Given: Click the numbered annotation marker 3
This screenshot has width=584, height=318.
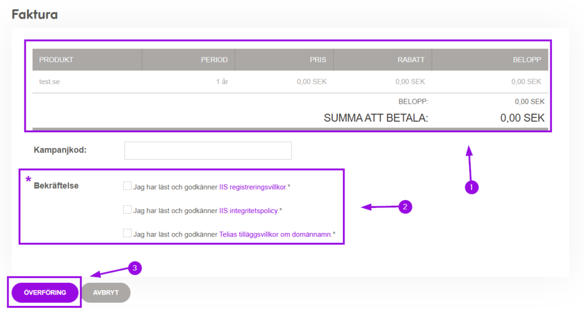Looking at the screenshot, I should [x=134, y=267].
